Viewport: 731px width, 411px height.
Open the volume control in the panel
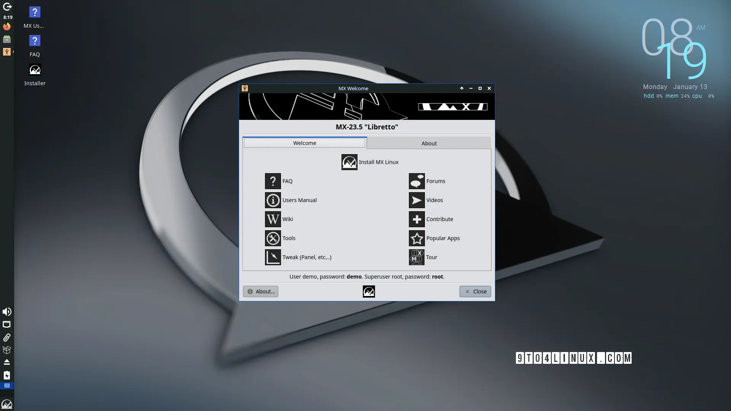point(7,312)
